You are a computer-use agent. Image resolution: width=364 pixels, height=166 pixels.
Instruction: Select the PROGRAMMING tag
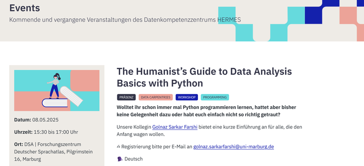[x=215, y=97]
